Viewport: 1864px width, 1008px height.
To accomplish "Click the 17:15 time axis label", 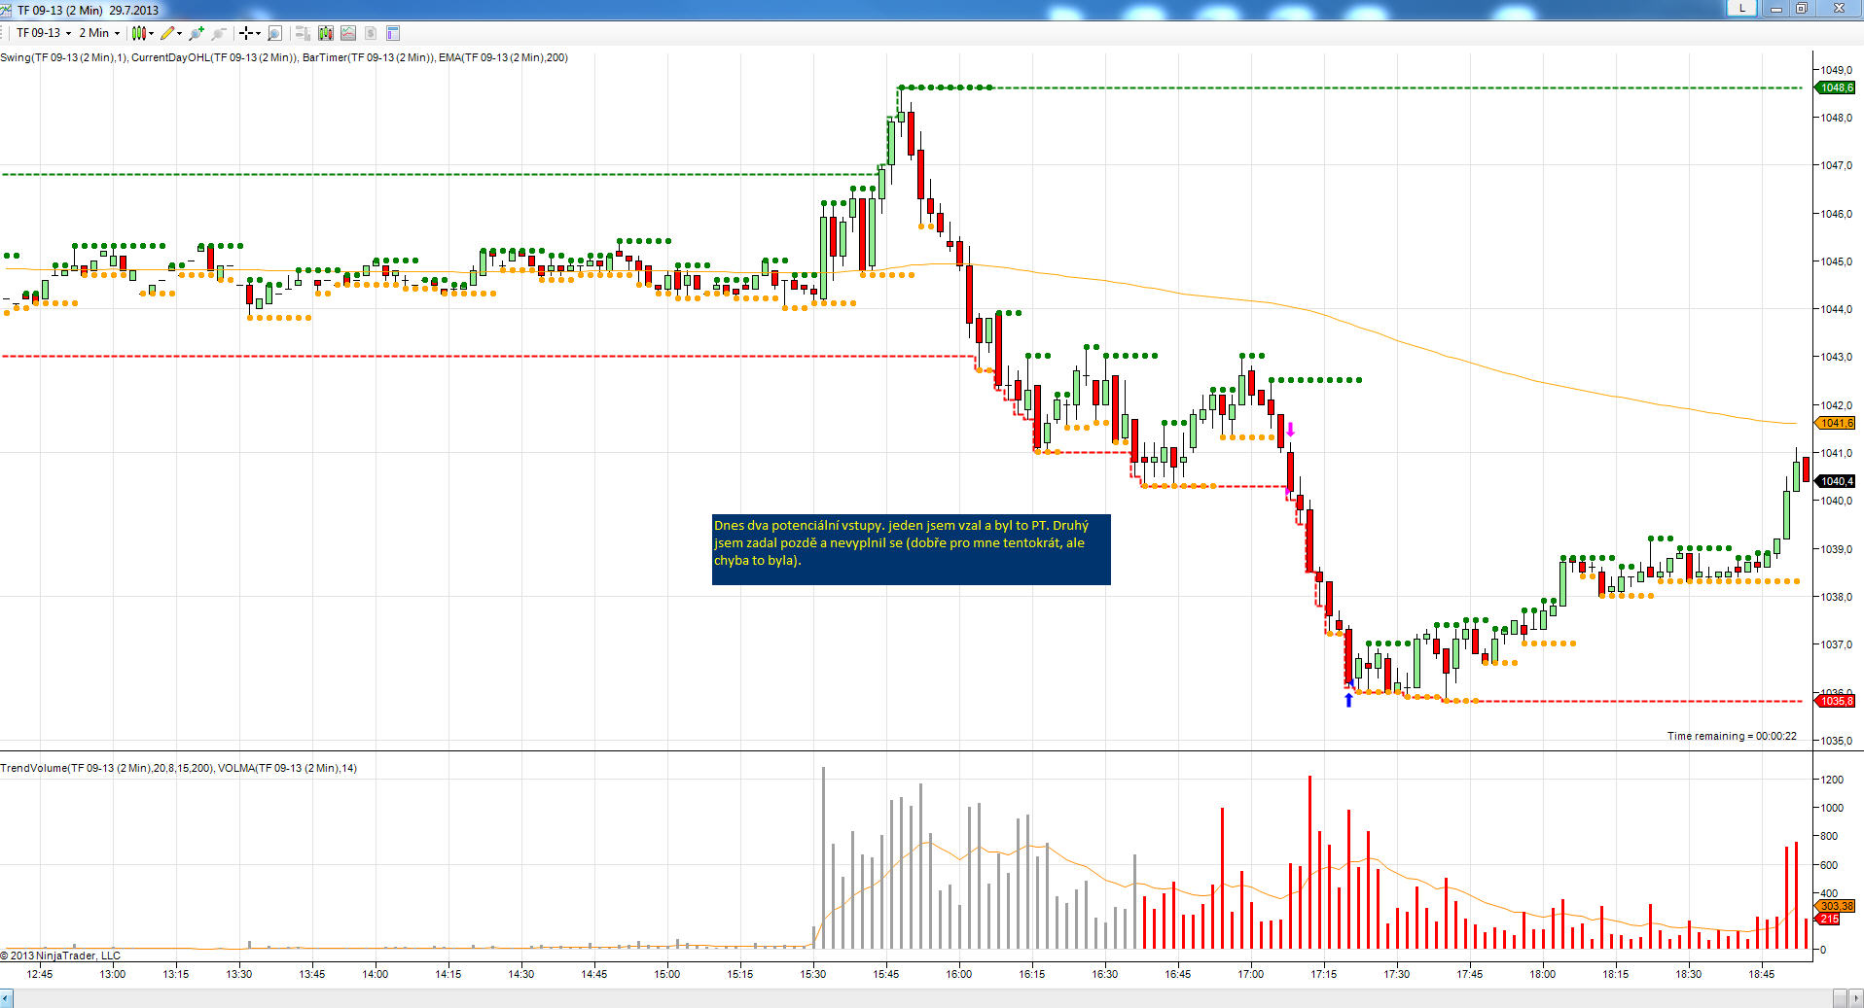I will tap(1323, 973).
